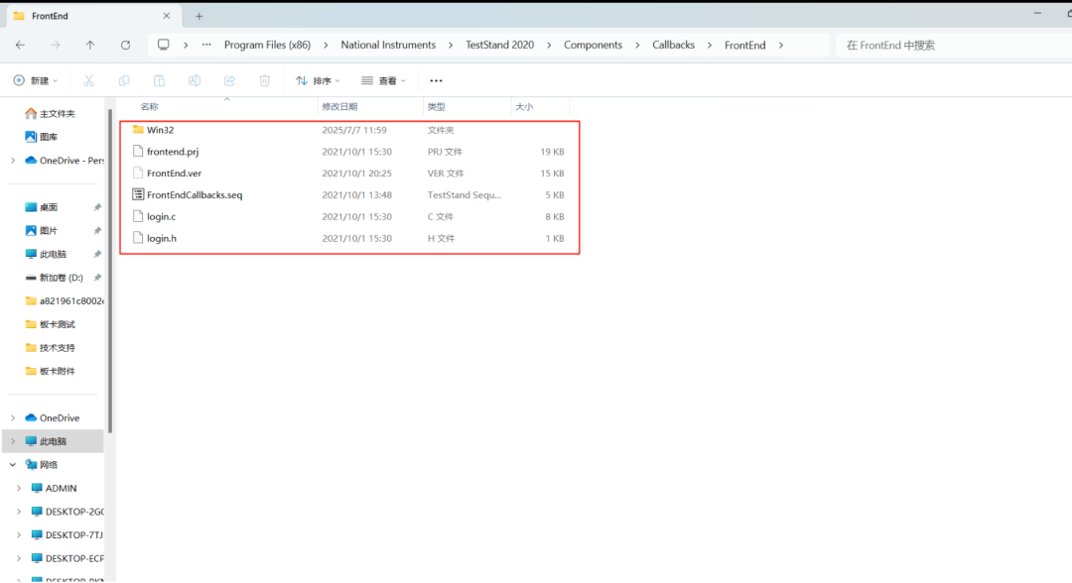Collapse the 网络 tree node

(x=13, y=465)
